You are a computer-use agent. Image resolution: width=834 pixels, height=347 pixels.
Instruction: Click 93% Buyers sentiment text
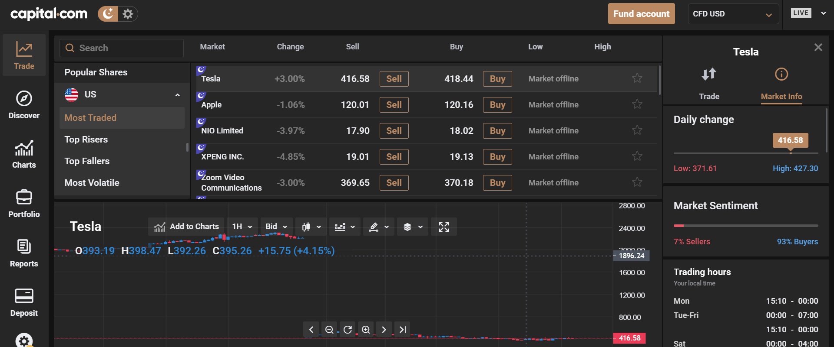pos(798,242)
